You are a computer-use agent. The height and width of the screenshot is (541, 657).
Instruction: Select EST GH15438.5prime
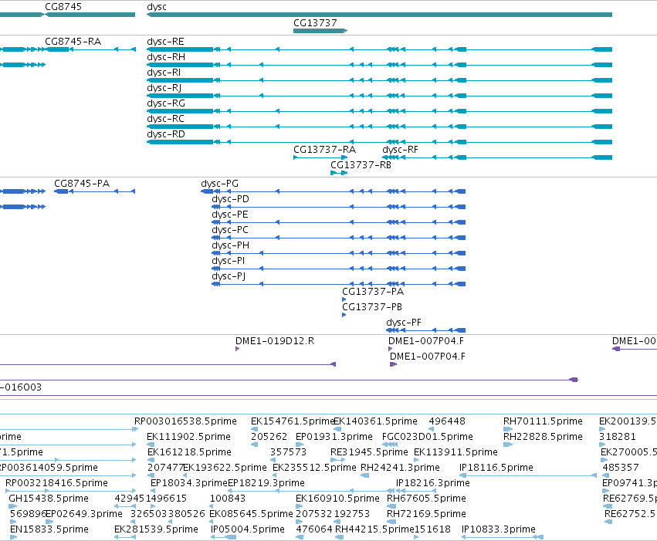coord(49,499)
